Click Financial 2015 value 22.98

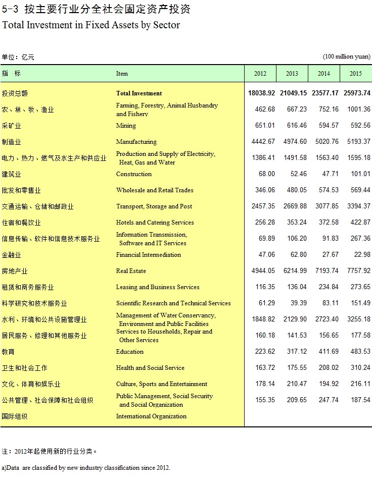click(362, 255)
